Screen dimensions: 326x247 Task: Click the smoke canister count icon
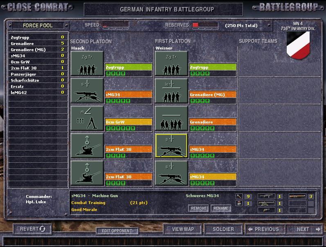pyautogui.click(x=239, y=203)
